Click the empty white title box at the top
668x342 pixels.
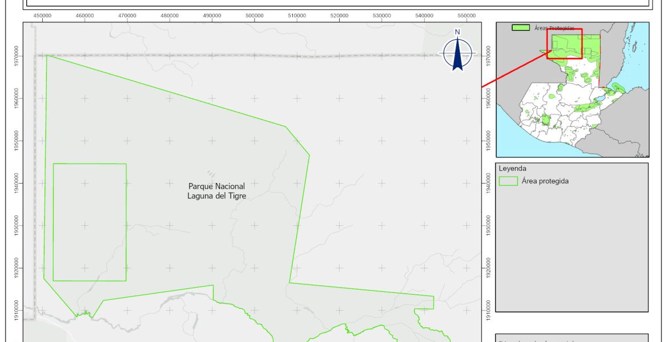(x=337, y=3)
